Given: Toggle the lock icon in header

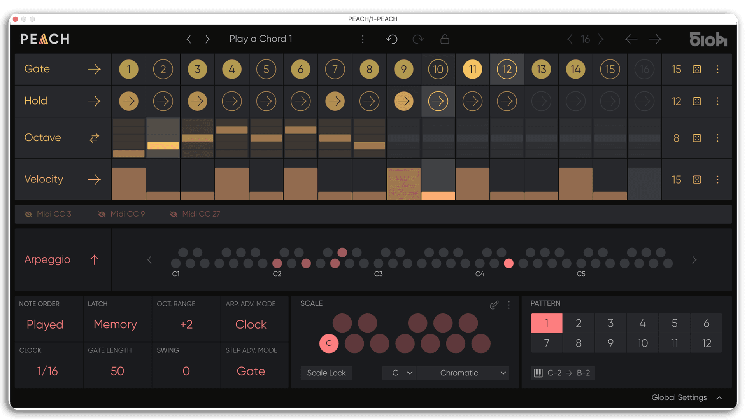Looking at the screenshot, I should [445, 39].
